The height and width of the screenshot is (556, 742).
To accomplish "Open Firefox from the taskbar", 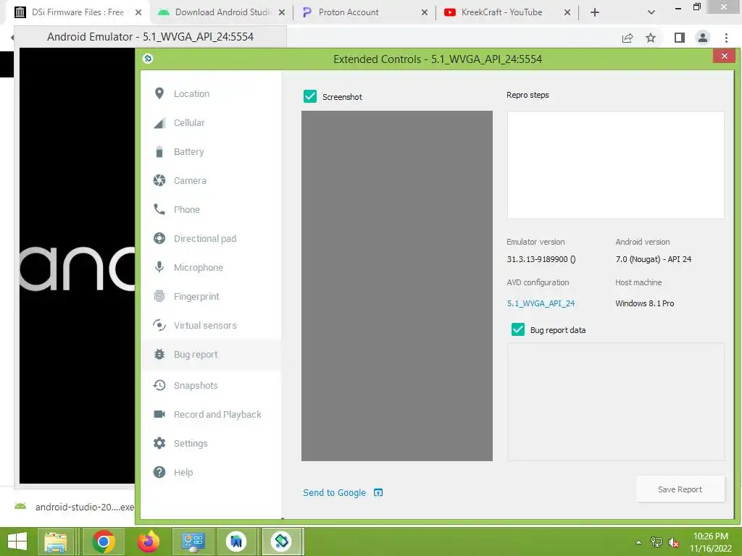I will coord(149,542).
